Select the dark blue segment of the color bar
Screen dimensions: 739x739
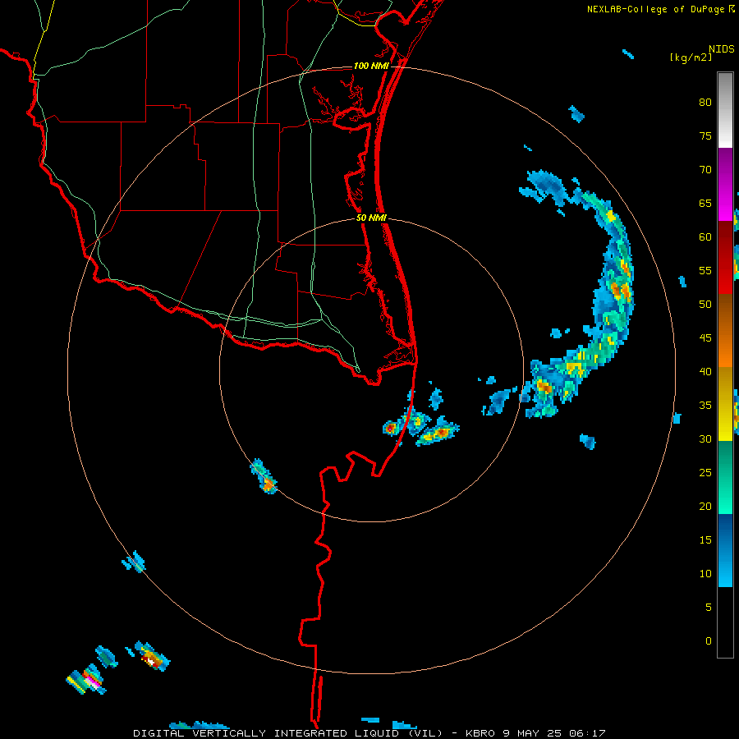tap(725, 550)
